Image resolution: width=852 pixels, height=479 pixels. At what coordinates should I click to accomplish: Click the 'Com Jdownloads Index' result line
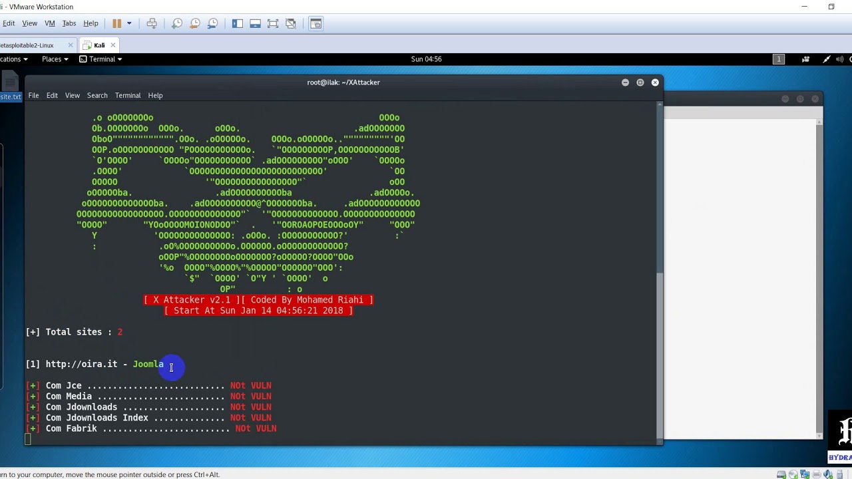[148, 418]
